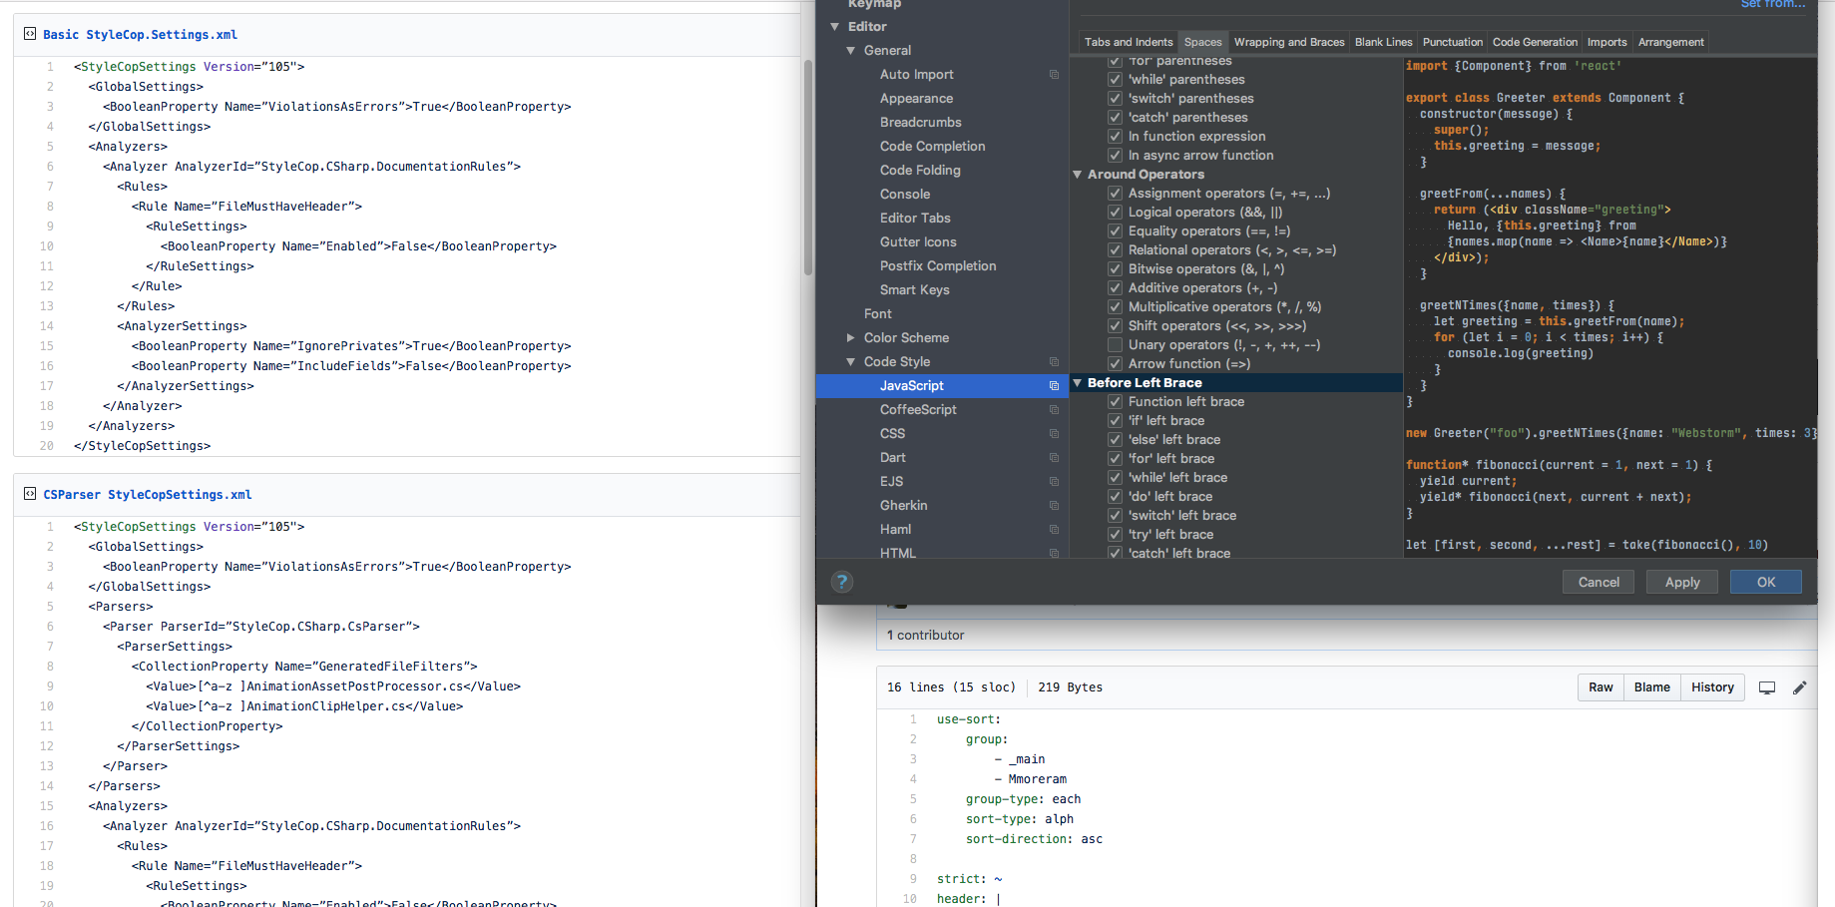1835x907 pixels.
Task: Click the desktop display icon next to History
Action: (x=1767, y=687)
